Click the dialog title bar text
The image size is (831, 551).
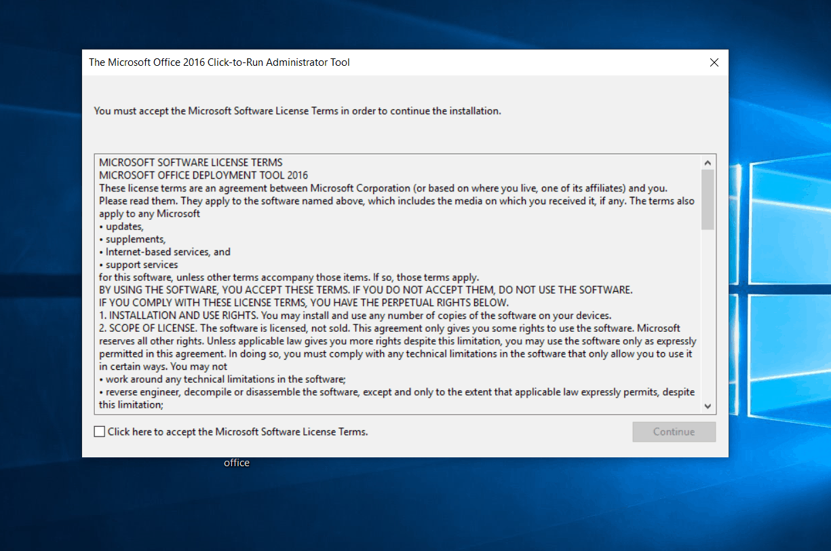[219, 62]
